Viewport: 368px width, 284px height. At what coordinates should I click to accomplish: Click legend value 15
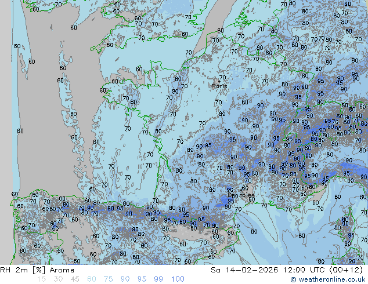[x=41, y=279]
